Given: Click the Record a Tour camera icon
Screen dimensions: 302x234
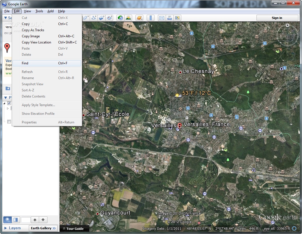Looking at the screenshot, I should tap(110, 18).
